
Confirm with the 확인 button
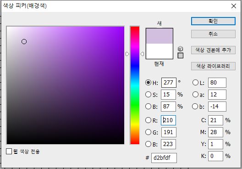click(x=213, y=21)
